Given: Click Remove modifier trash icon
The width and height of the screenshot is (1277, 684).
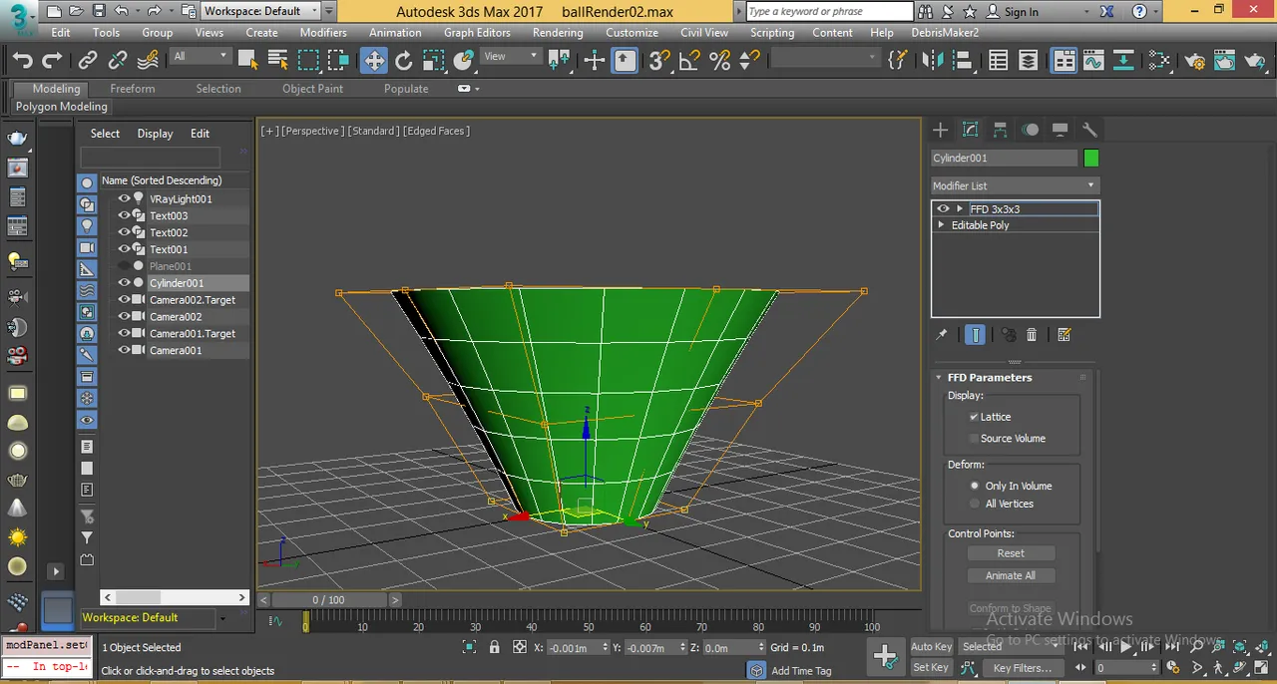Looking at the screenshot, I should [x=1032, y=335].
